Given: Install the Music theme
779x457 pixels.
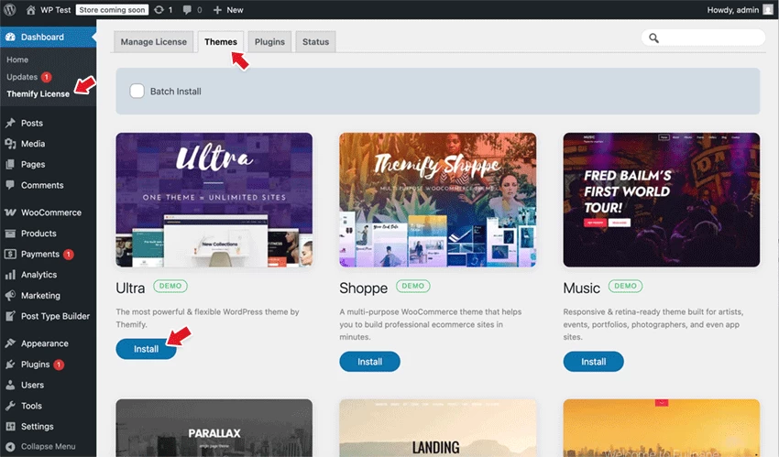Looking at the screenshot, I should pyautogui.click(x=593, y=362).
